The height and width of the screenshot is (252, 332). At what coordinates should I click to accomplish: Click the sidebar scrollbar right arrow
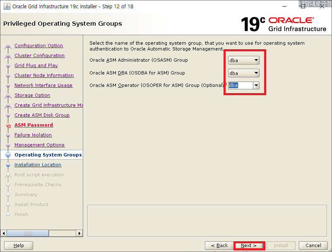79,233
